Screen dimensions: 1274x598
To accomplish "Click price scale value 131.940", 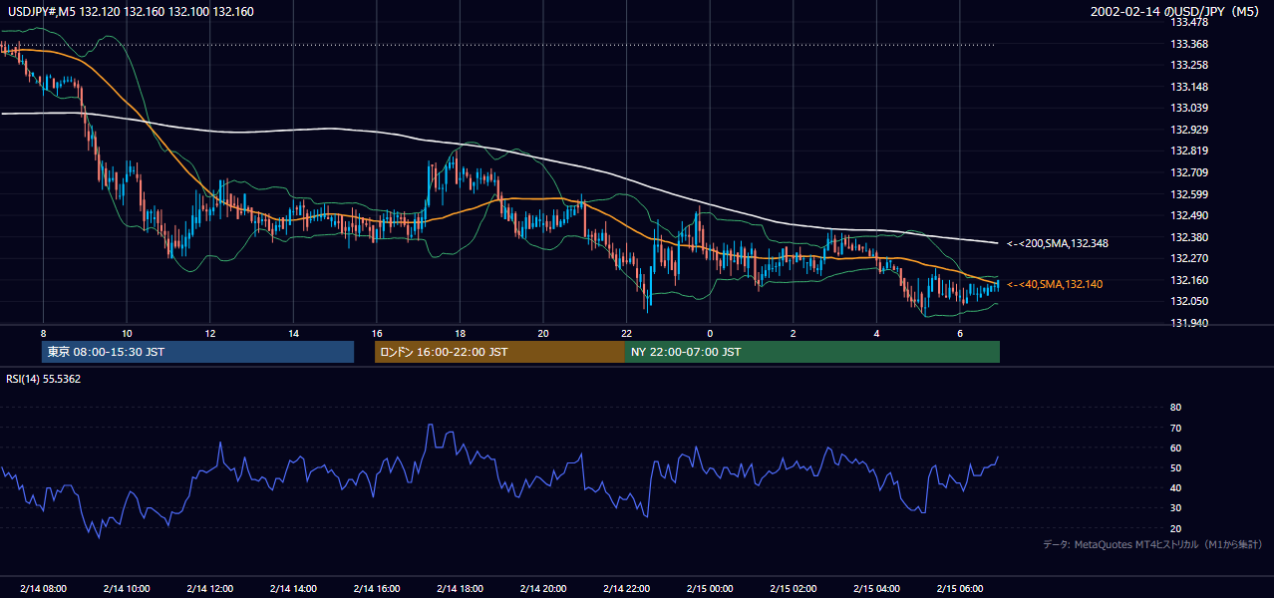I will tap(1189, 323).
